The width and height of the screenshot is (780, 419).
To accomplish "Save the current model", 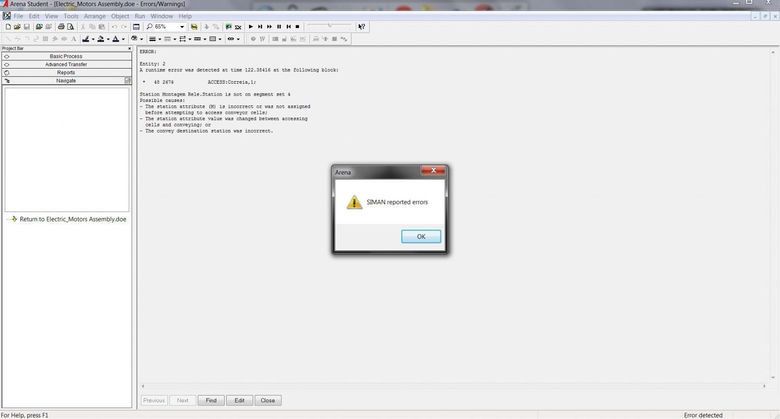I will [26, 27].
